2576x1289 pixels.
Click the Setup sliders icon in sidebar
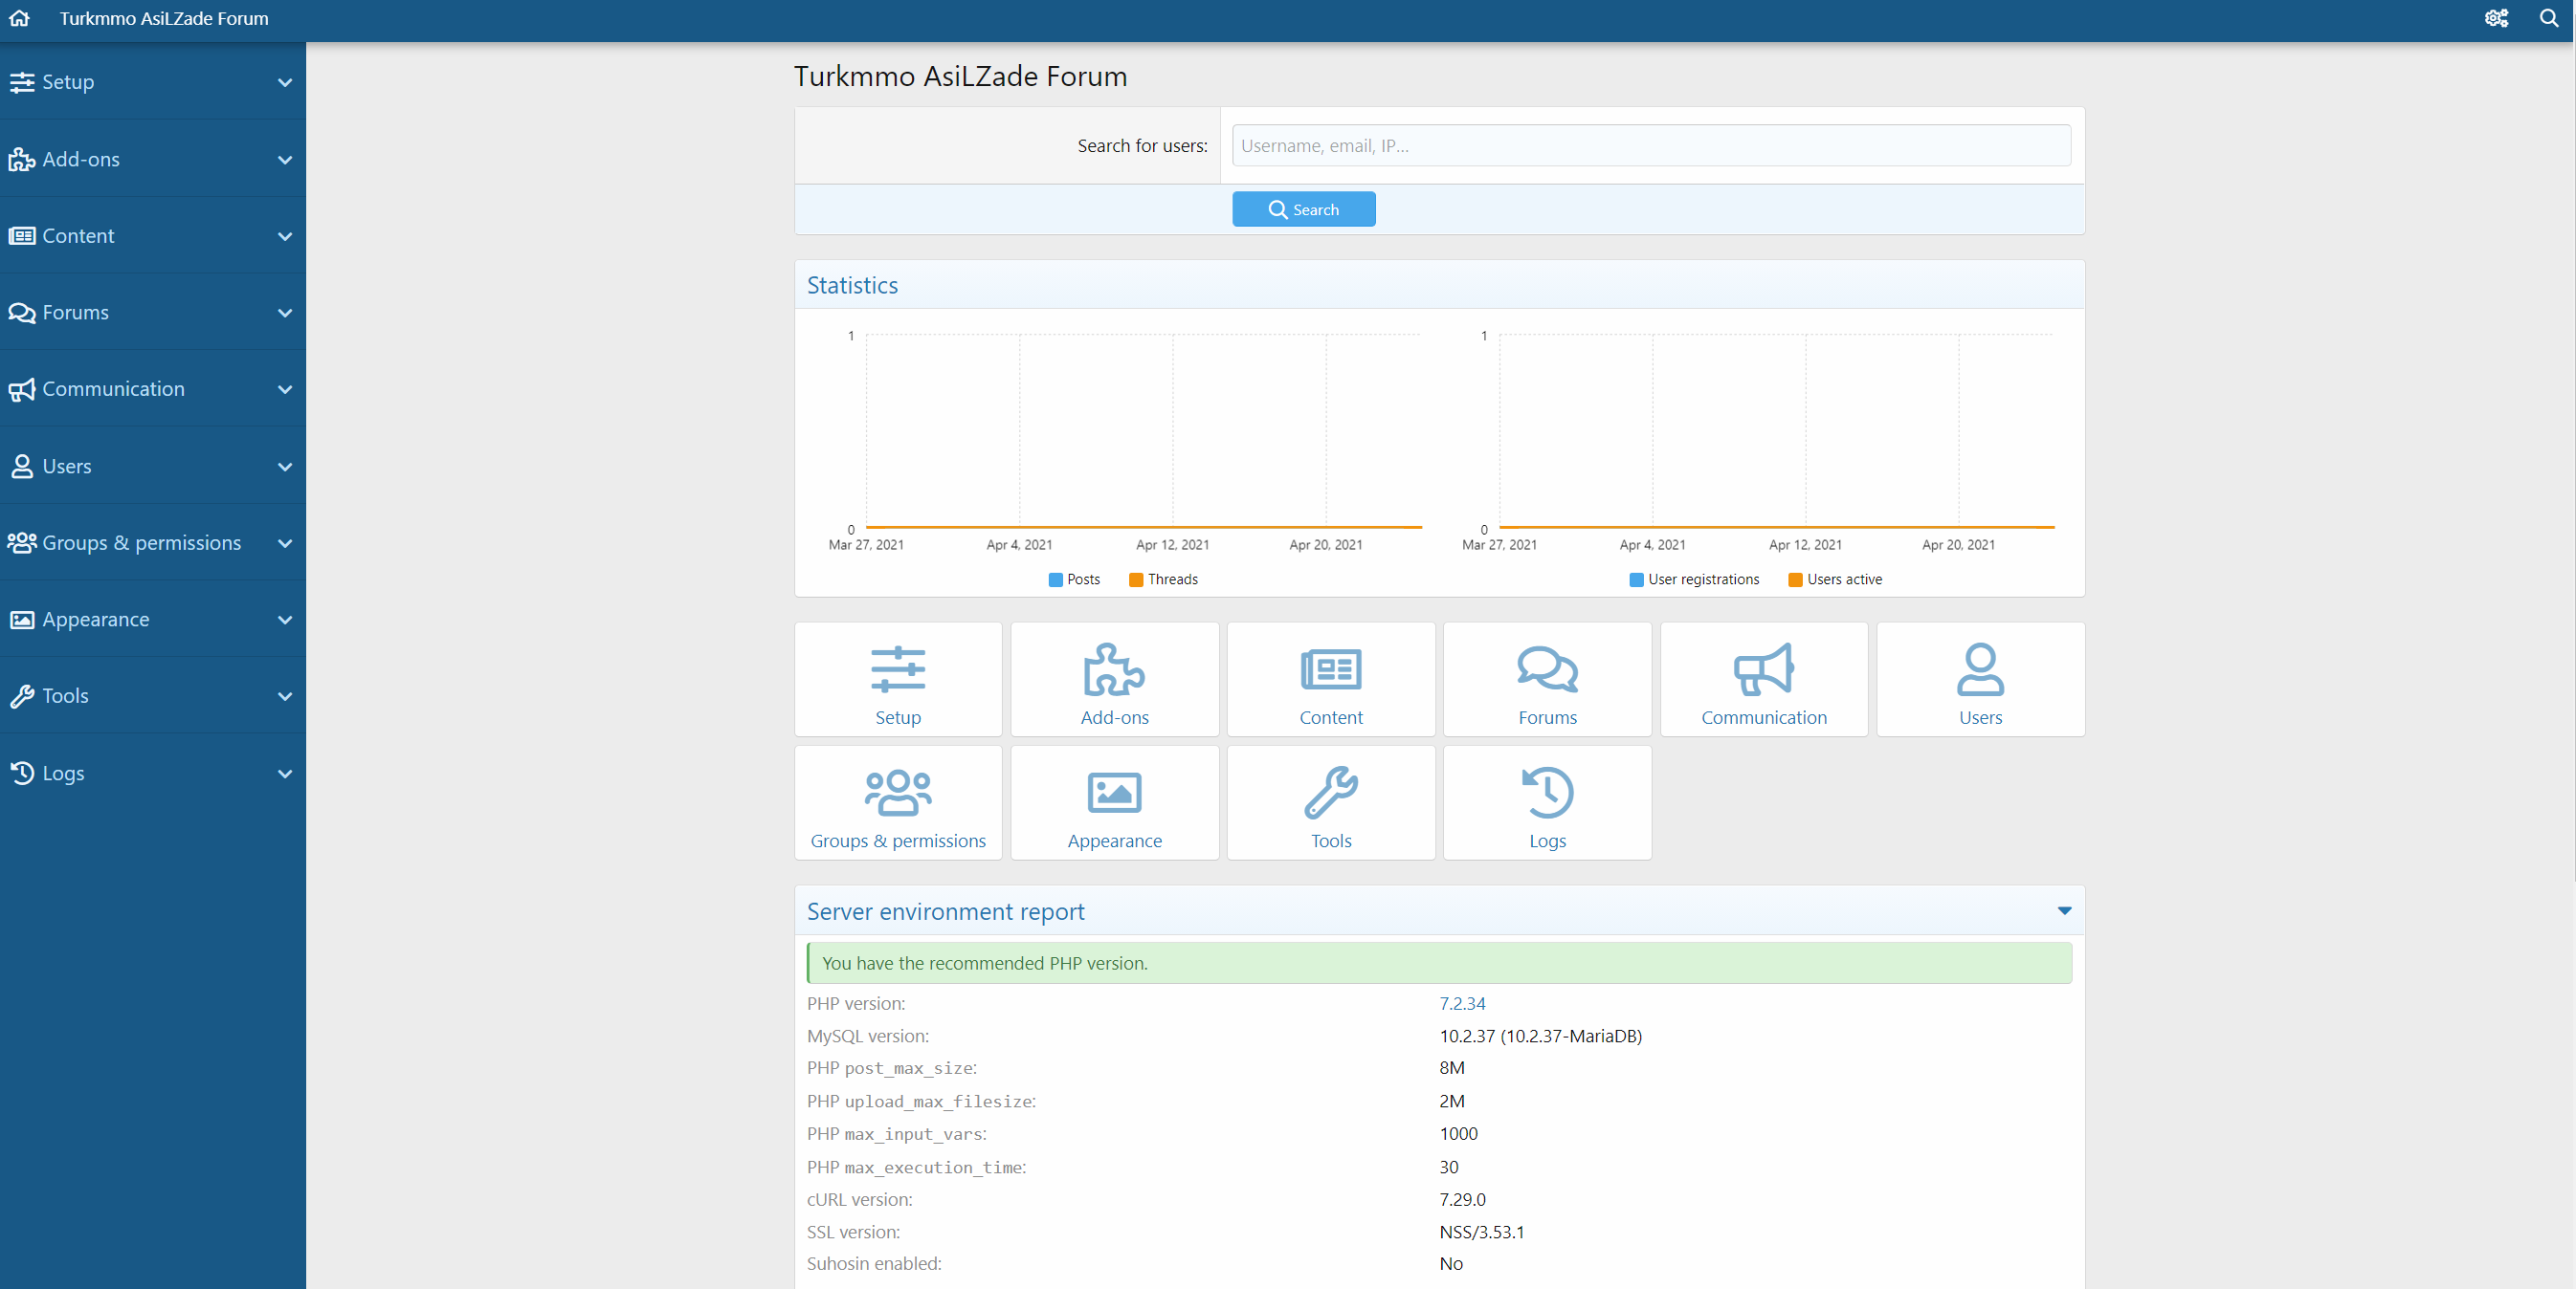22,82
